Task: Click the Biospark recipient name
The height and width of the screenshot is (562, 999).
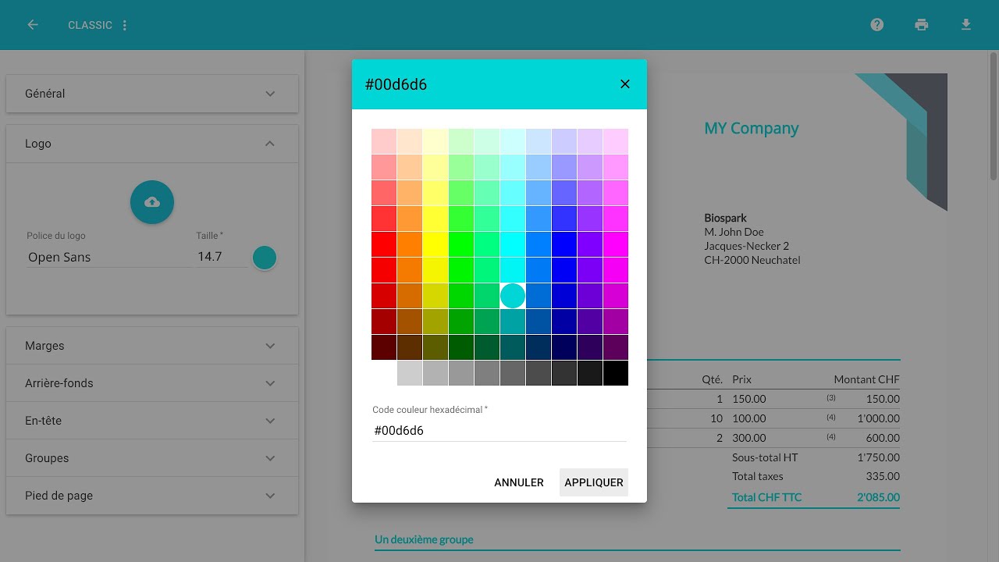Action: (726, 218)
